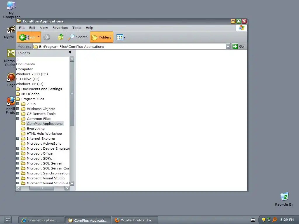The width and height of the screenshot is (299, 224).
Task: Select the Business Objects folder
Action: (41, 109)
